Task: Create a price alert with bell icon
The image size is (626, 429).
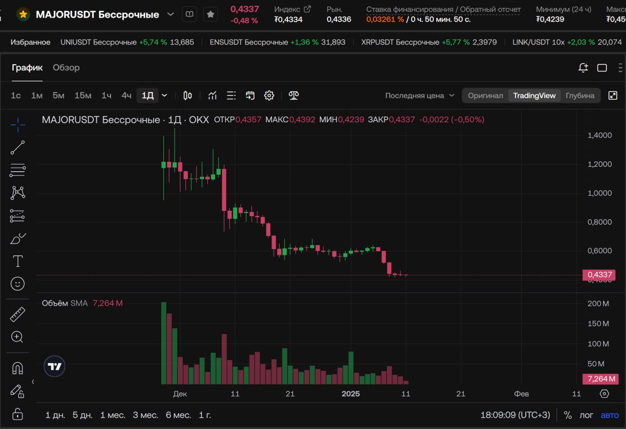Action: (x=583, y=68)
